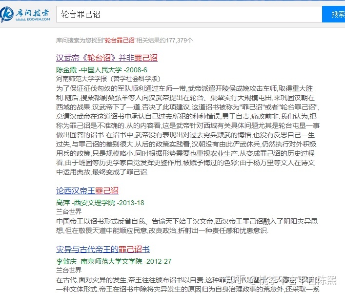Open result 灾异与古代帝王的罪己诏书
This screenshot has height=294, width=345.
click(103, 249)
